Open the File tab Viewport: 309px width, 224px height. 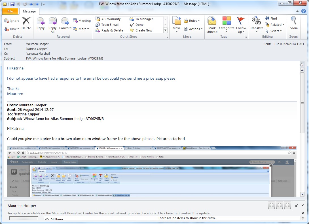pos(10,11)
